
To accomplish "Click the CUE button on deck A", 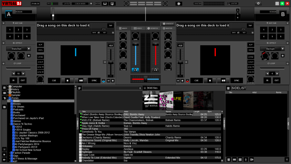I will (54, 81).
